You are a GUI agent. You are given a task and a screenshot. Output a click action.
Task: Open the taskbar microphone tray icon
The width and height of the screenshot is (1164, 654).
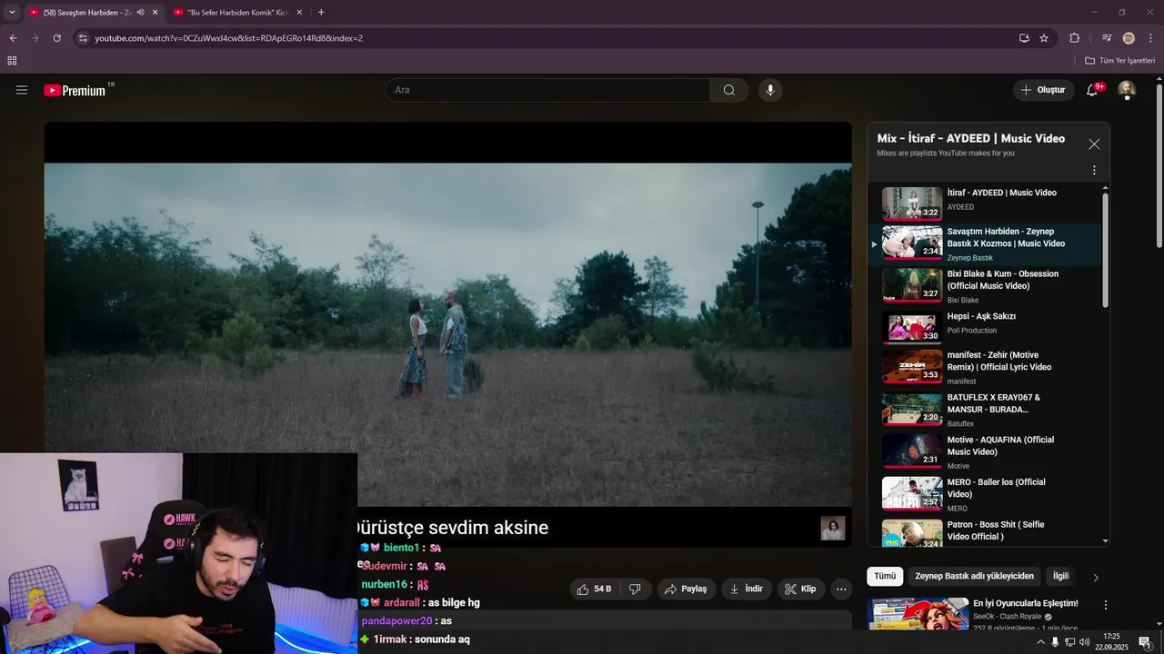(1055, 642)
